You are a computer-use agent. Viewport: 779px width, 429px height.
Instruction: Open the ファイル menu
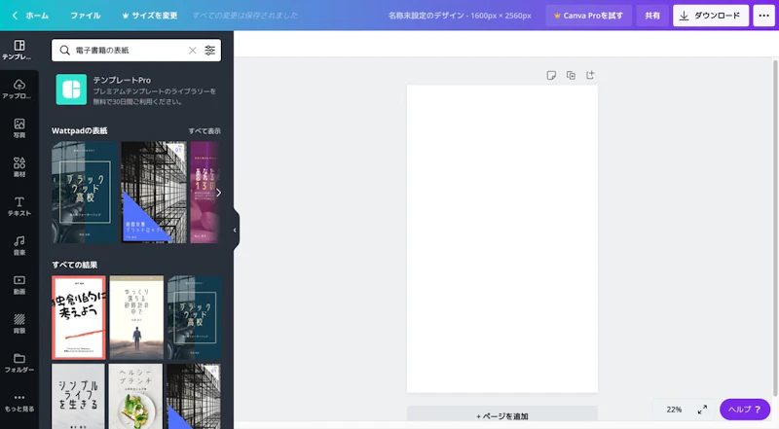(86, 16)
